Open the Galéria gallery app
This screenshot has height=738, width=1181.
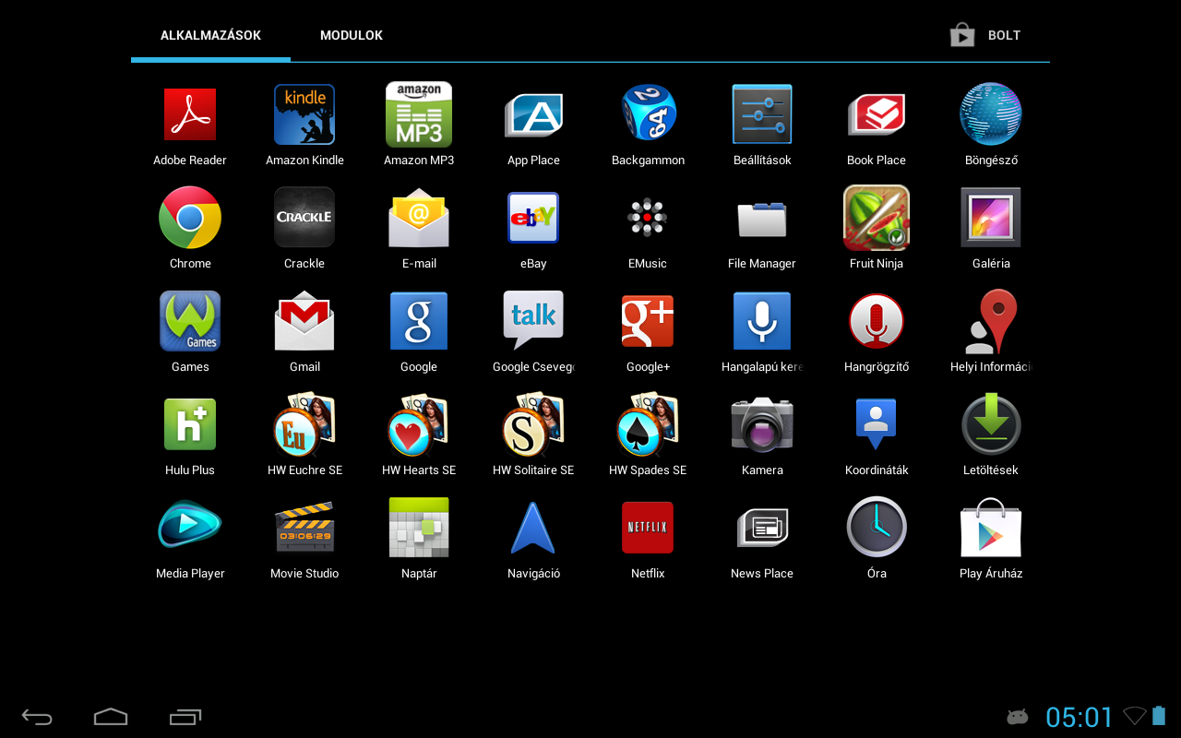tap(991, 218)
